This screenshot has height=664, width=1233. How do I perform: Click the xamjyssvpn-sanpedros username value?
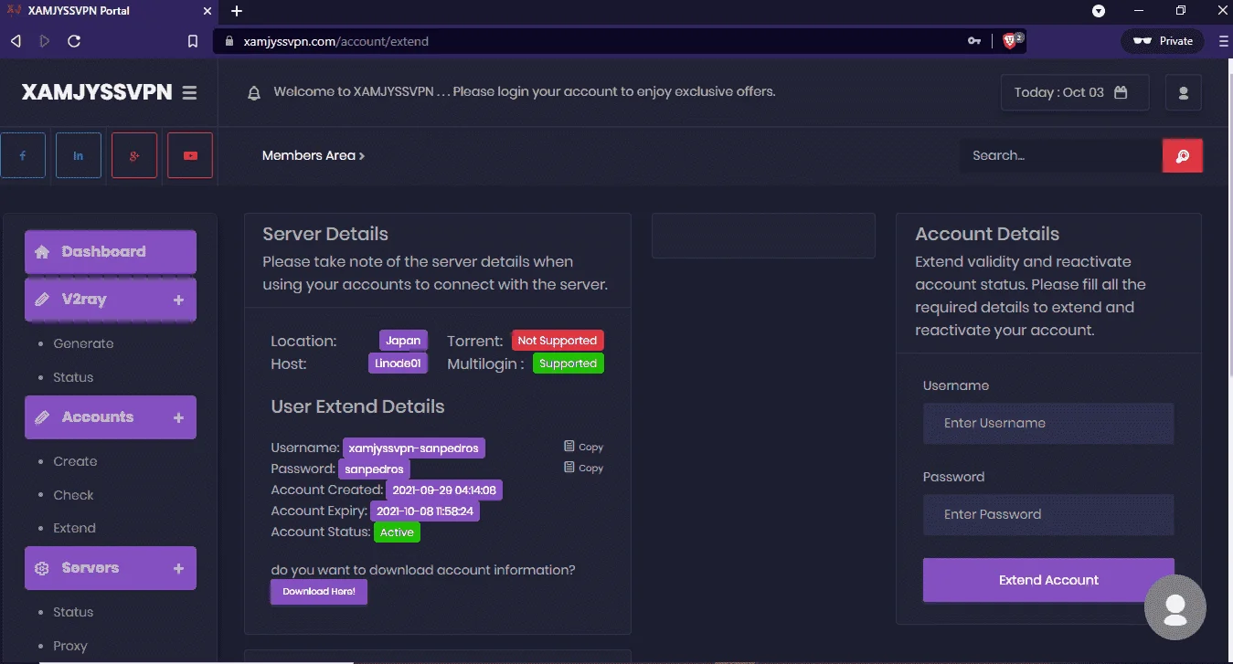coord(415,448)
